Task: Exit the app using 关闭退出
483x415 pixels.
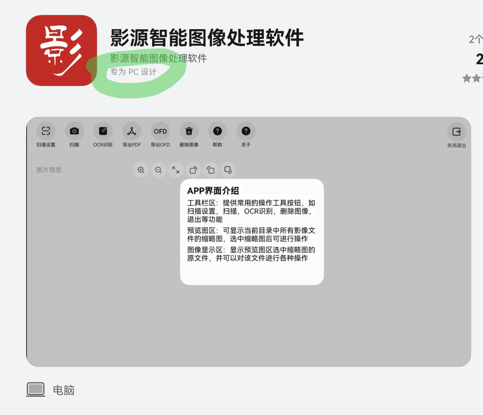Action: (x=456, y=131)
